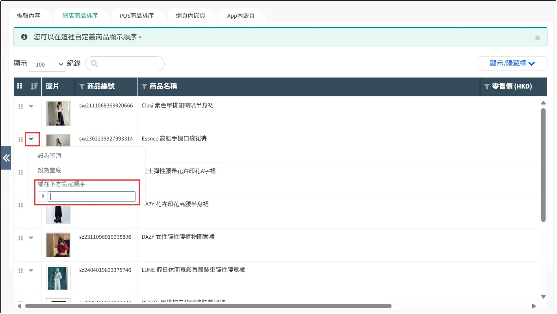The width and height of the screenshot is (557, 314).
Task: Choose 設為置底 in the popup menu
Action: 50,170
